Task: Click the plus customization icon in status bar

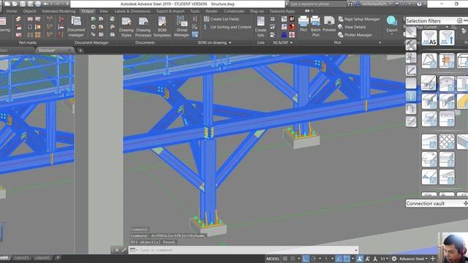Action: 433,259
